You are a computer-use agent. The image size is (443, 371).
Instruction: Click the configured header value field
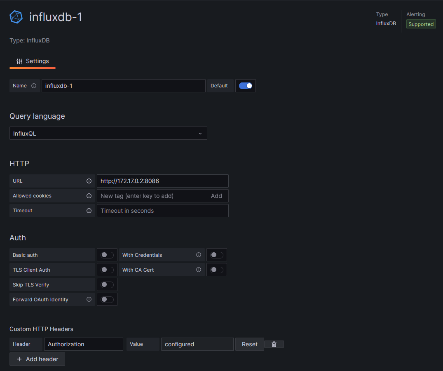(197, 344)
